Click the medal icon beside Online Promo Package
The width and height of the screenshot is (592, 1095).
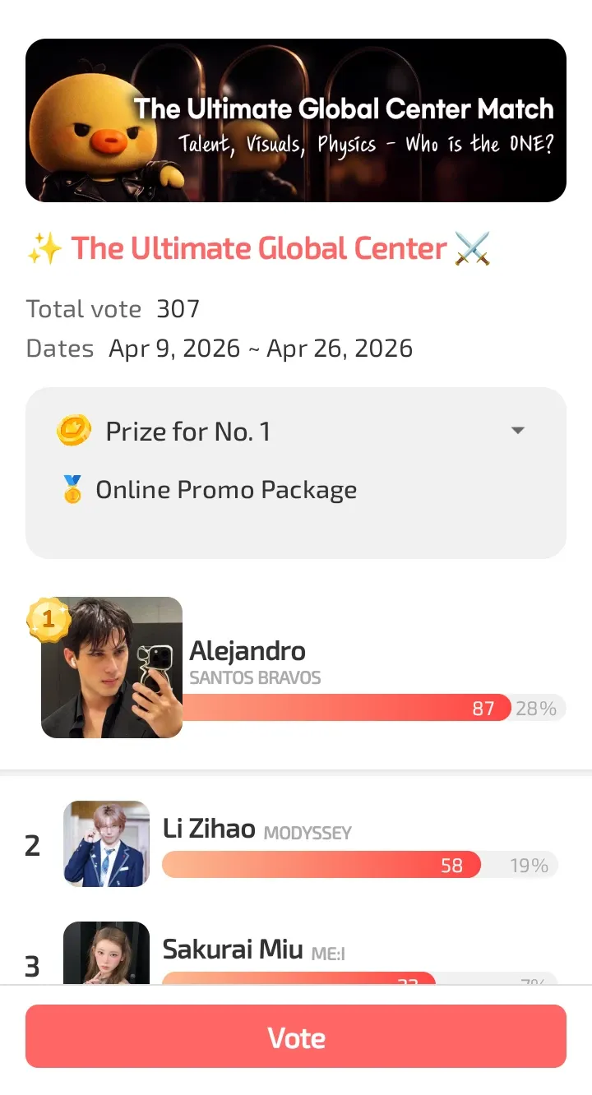coord(72,490)
